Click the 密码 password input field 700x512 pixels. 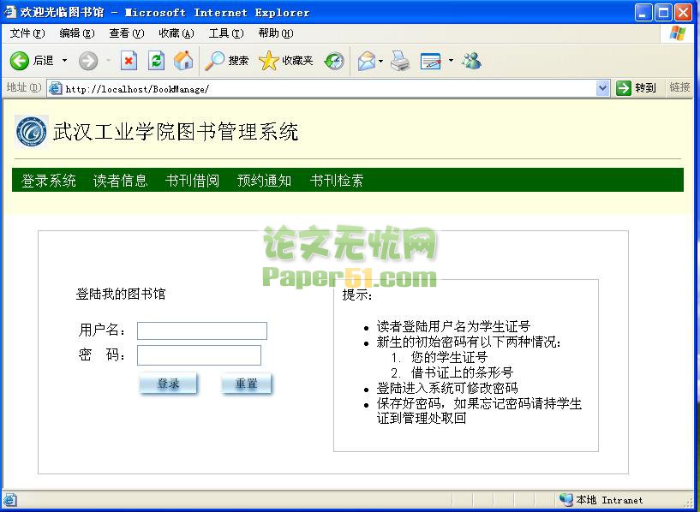(x=199, y=355)
